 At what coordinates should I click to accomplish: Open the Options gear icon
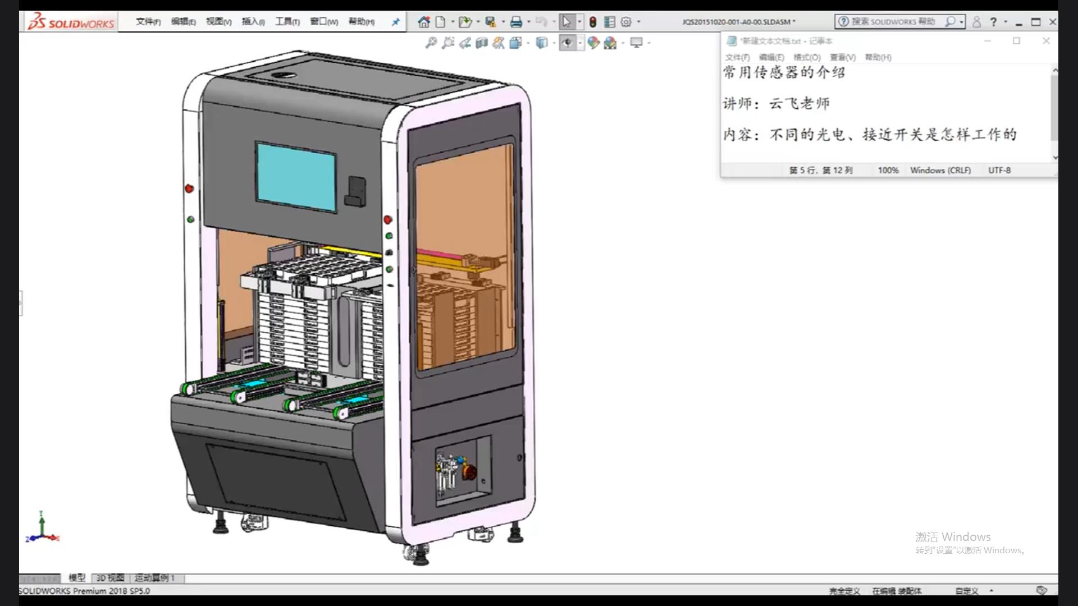626,22
